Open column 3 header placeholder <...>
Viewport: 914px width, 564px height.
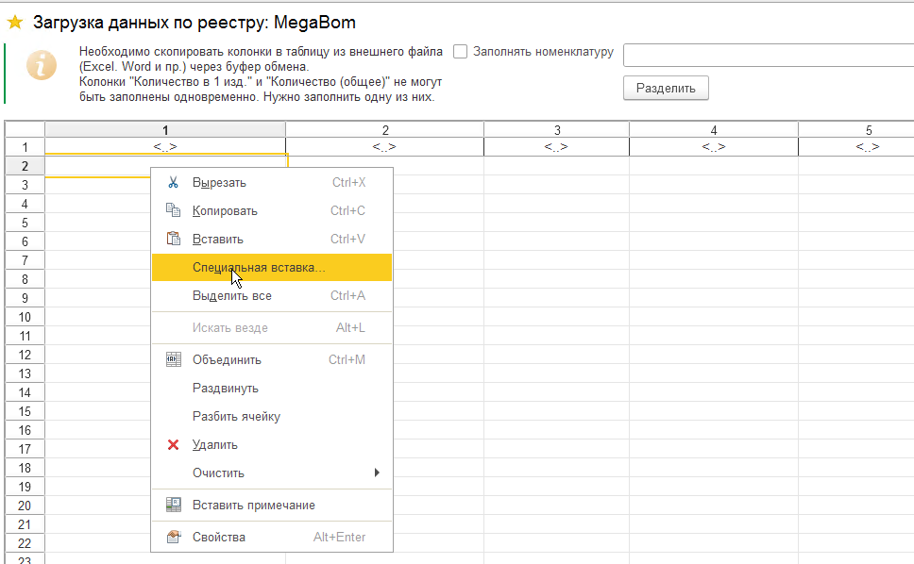(556, 147)
